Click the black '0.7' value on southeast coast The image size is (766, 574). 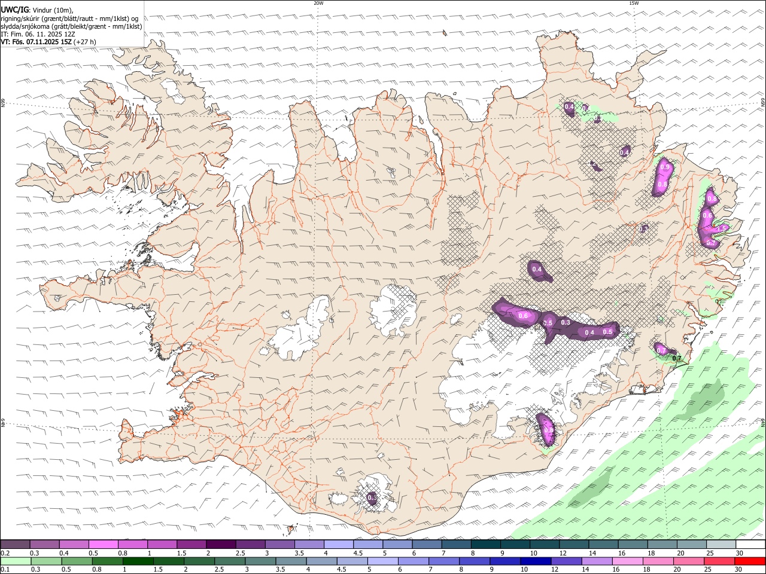click(x=677, y=358)
